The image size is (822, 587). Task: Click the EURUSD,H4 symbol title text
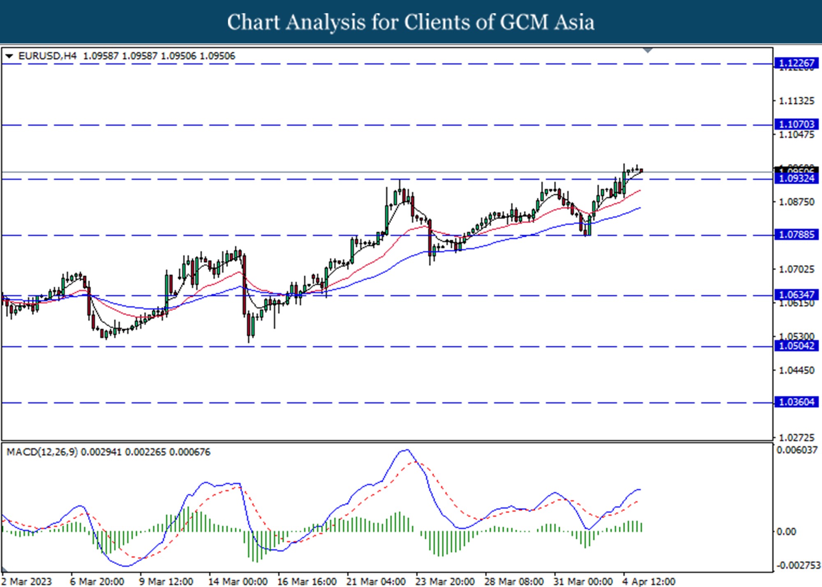click(47, 56)
